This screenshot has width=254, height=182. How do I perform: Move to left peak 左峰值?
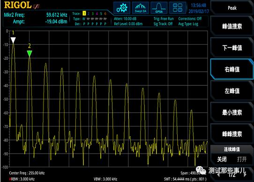pyautogui.click(x=232, y=91)
